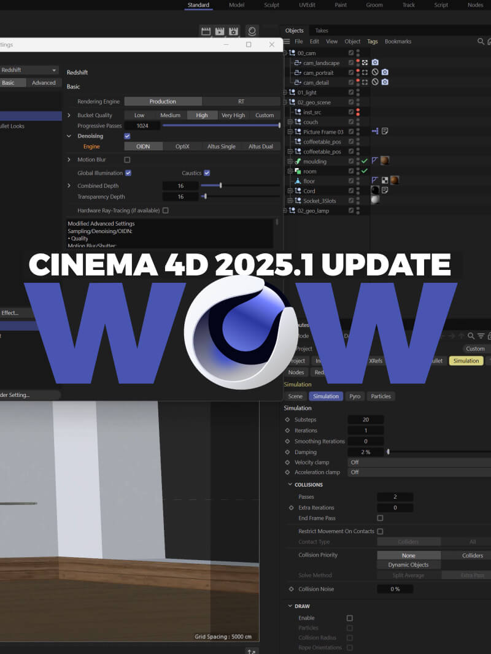
Task: Toggle the Denoising checkbox
Action: tap(127, 136)
